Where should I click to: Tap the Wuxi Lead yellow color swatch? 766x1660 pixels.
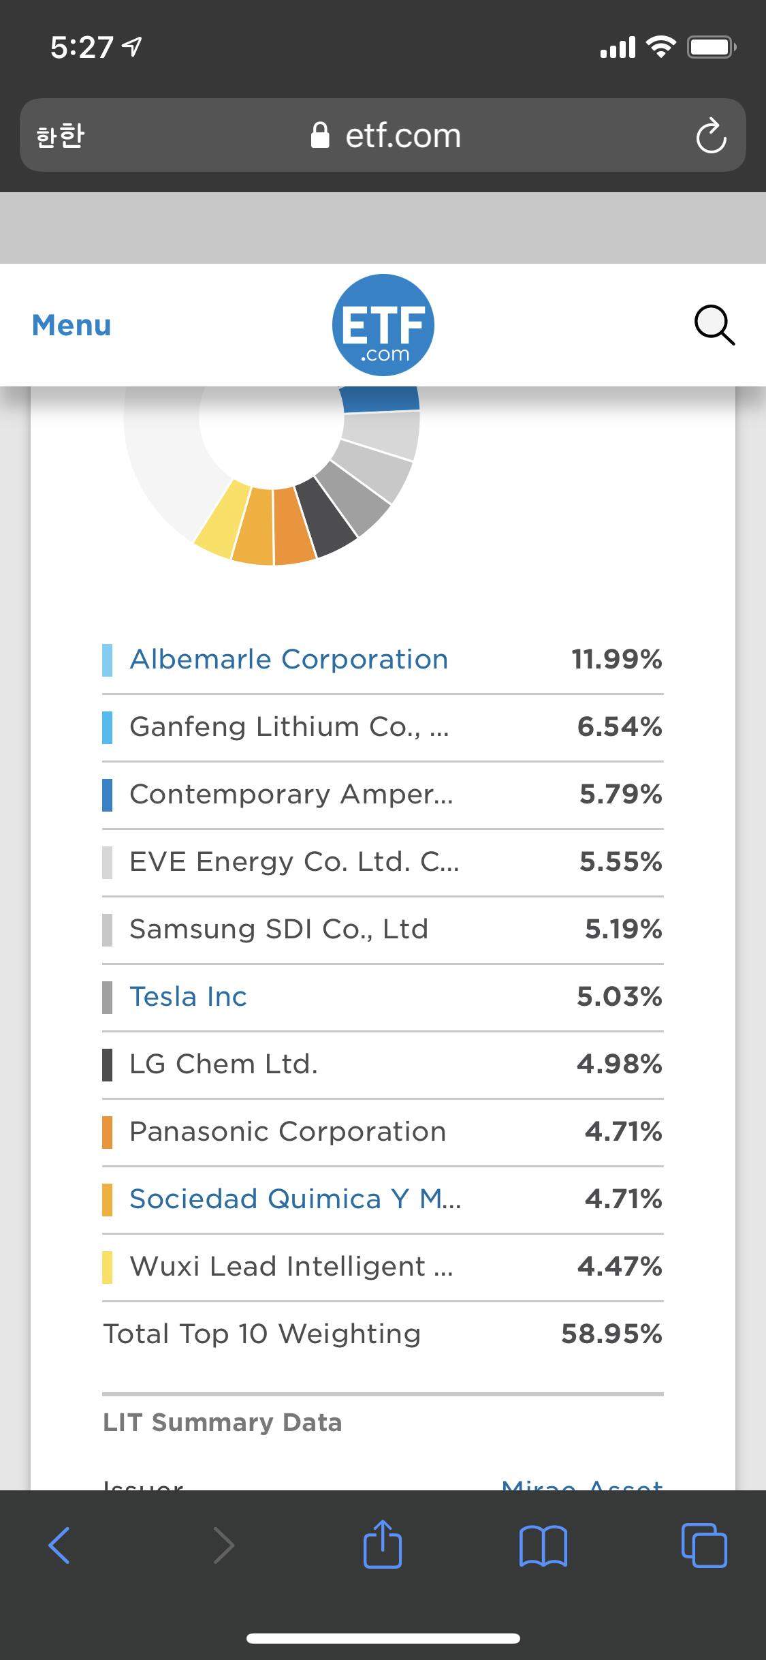pos(107,1267)
